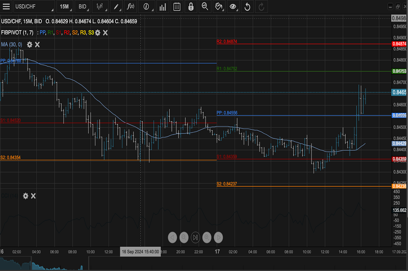The image size is (408, 271).
Task: Click the step-forward playback control
Action: pos(195,237)
